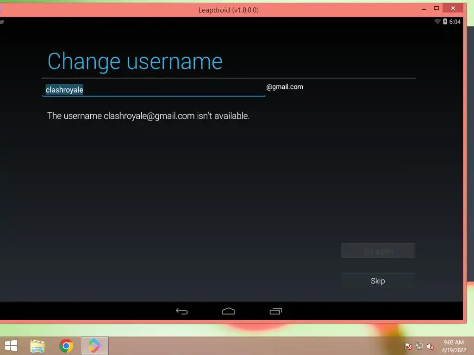Open File Explorer from the taskbar

pos(37,346)
